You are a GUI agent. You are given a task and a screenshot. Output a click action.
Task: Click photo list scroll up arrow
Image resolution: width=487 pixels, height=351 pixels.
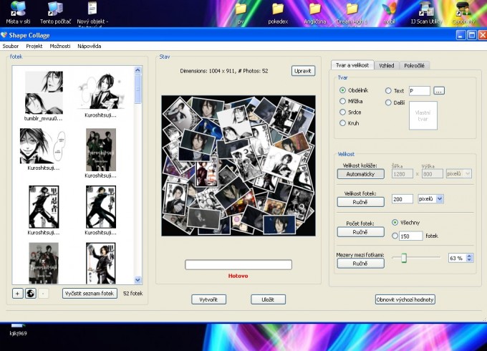coord(138,70)
